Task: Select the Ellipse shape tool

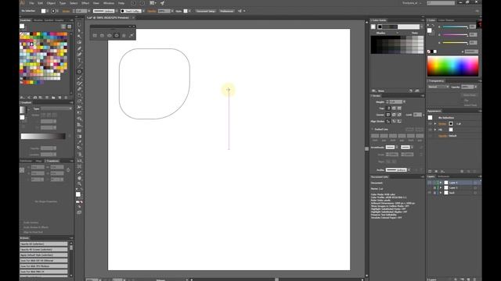Action: tap(79, 72)
